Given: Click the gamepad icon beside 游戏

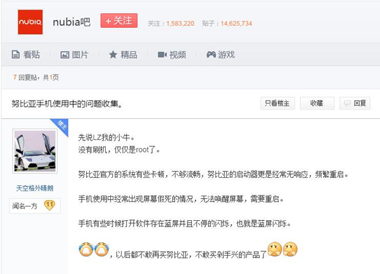Looking at the screenshot, I should pyautogui.click(x=211, y=54).
